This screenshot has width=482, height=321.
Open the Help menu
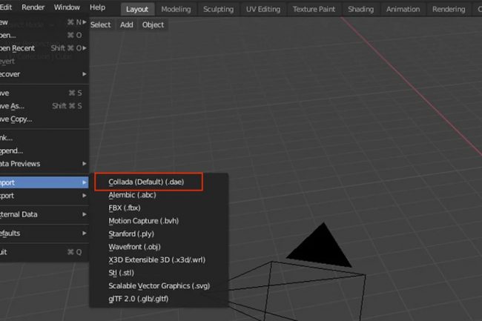97,7
